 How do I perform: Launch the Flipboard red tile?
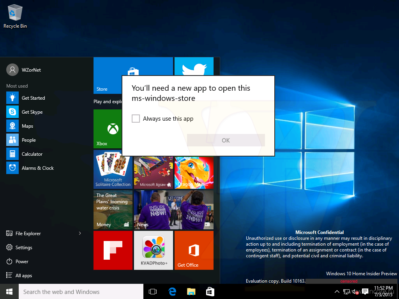(x=113, y=250)
